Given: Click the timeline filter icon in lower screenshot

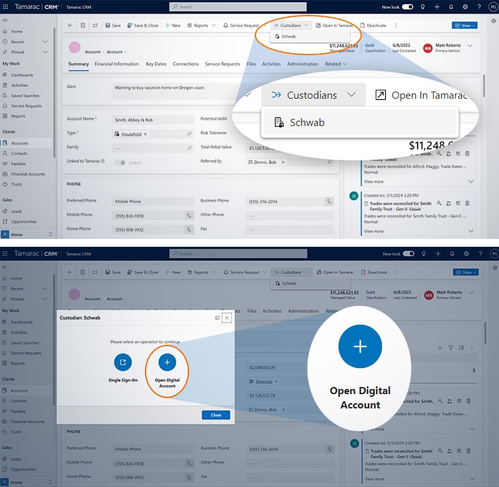Looking at the screenshot, I should click(x=451, y=347).
